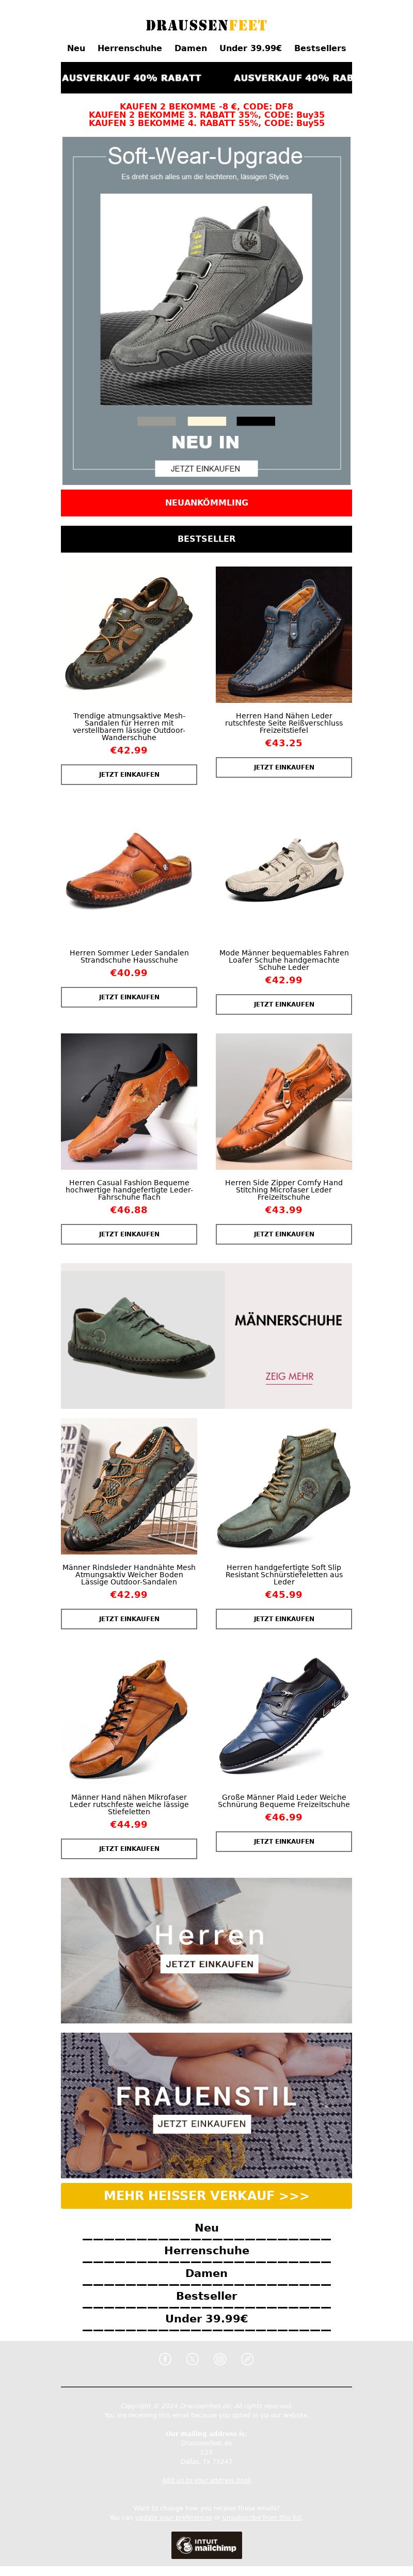This screenshot has height=2576, width=413.
Task: Shop the €40.99 leather sandals with JETZT EINKAUFEN
Action: tap(129, 997)
